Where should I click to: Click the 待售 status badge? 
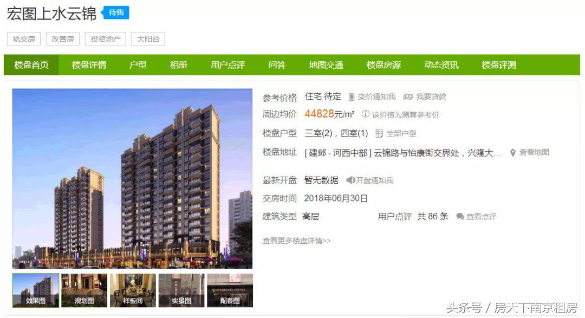coord(115,12)
